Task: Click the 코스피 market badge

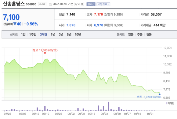Action: point(42,4)
